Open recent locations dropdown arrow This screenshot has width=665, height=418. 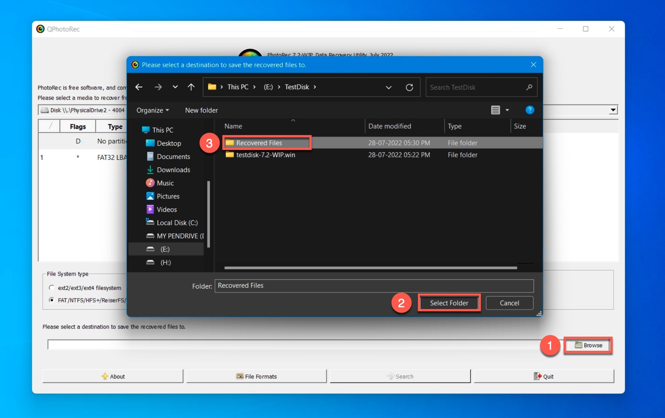pos(175,87)
